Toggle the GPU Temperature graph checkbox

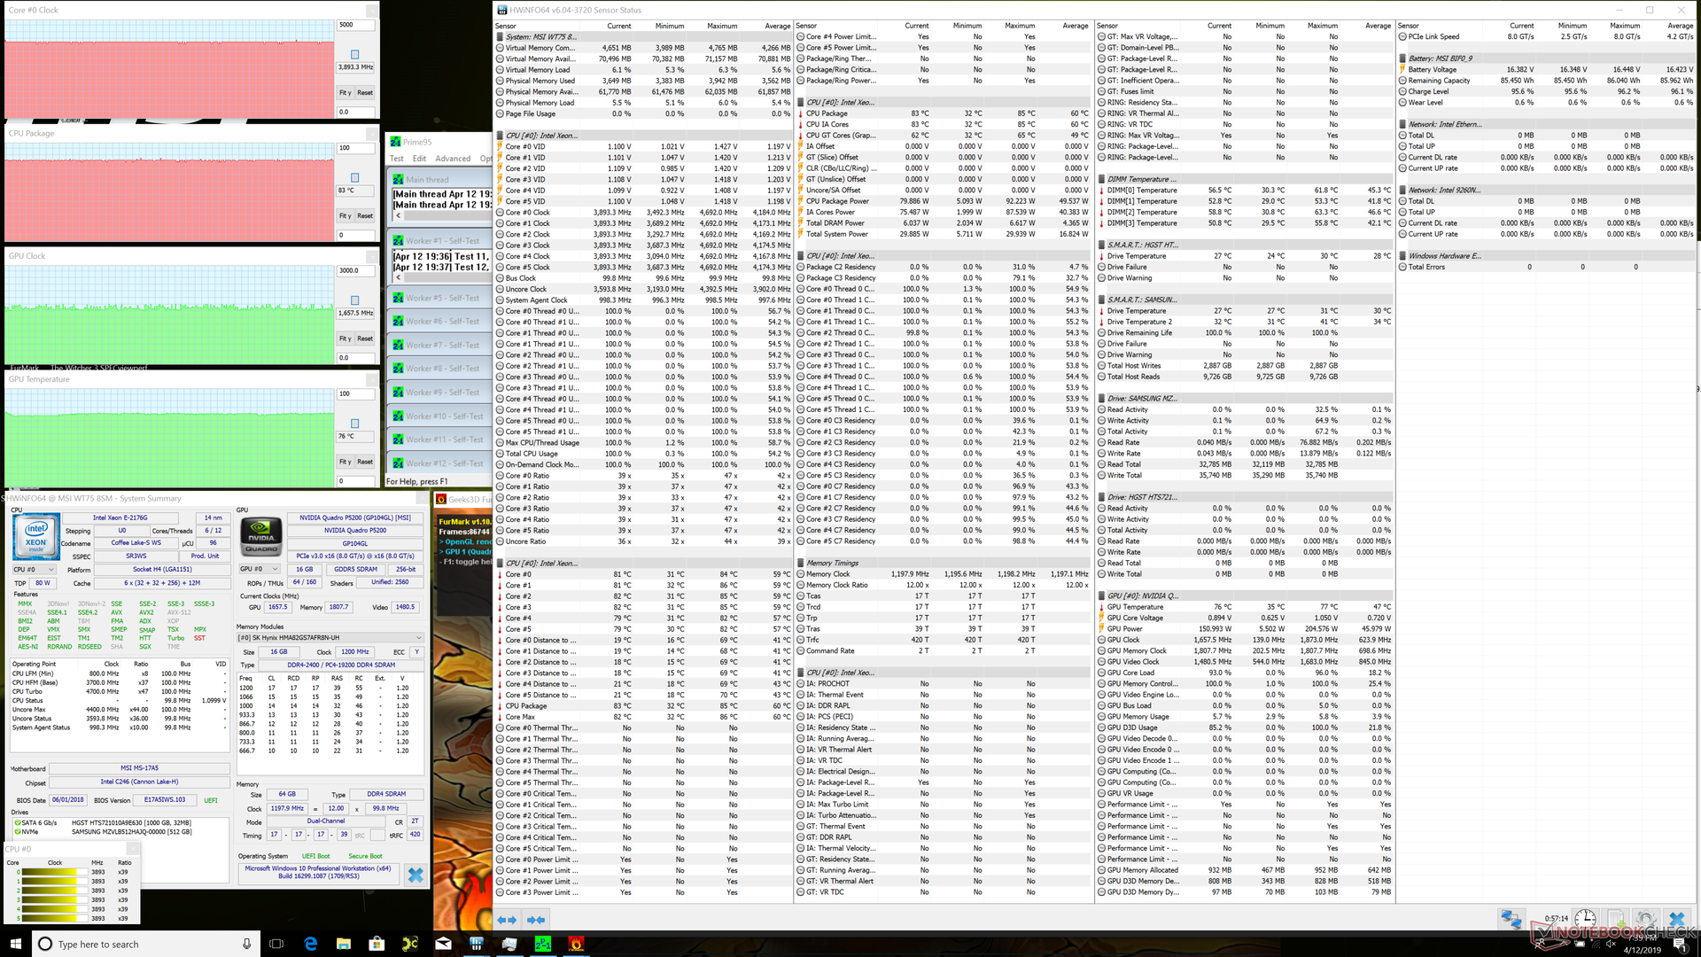point(355,424)
